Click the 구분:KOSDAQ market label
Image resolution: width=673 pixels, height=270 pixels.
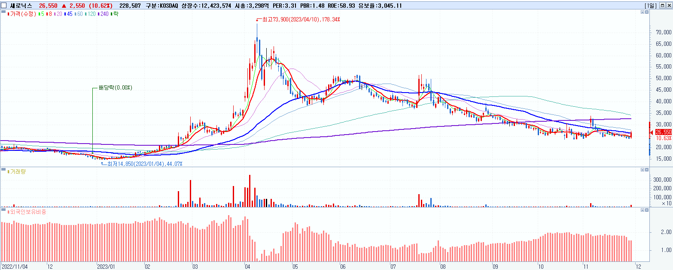pyautogui.click(x=161, y=6)
